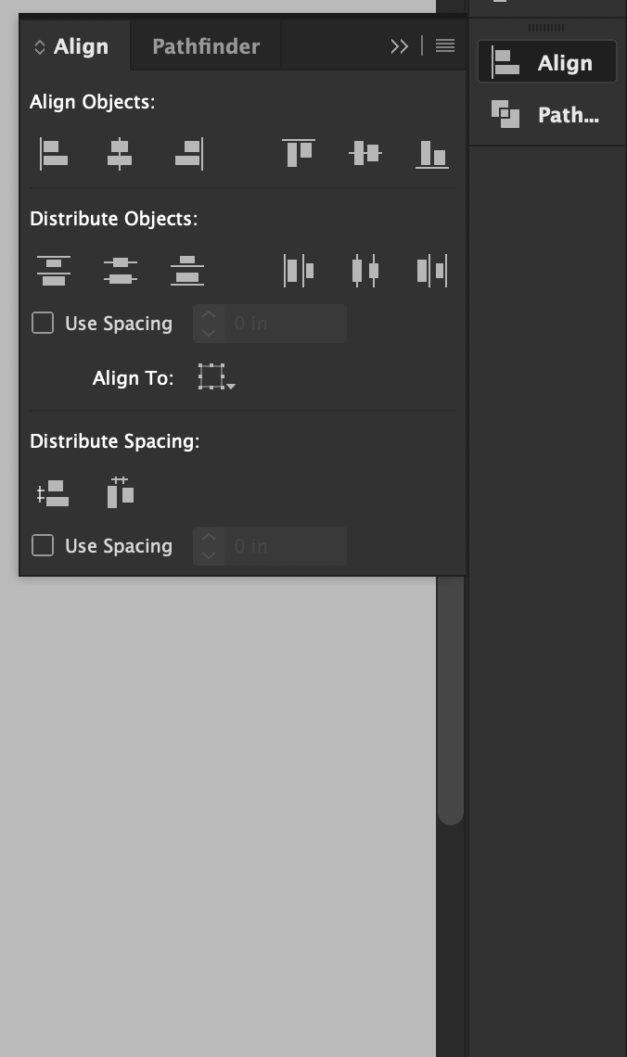Image resolution: width=627 pixels, height=1057 pixels.
Task: Select the Align bottom edges icon
Action: click(x=431, y=154)
